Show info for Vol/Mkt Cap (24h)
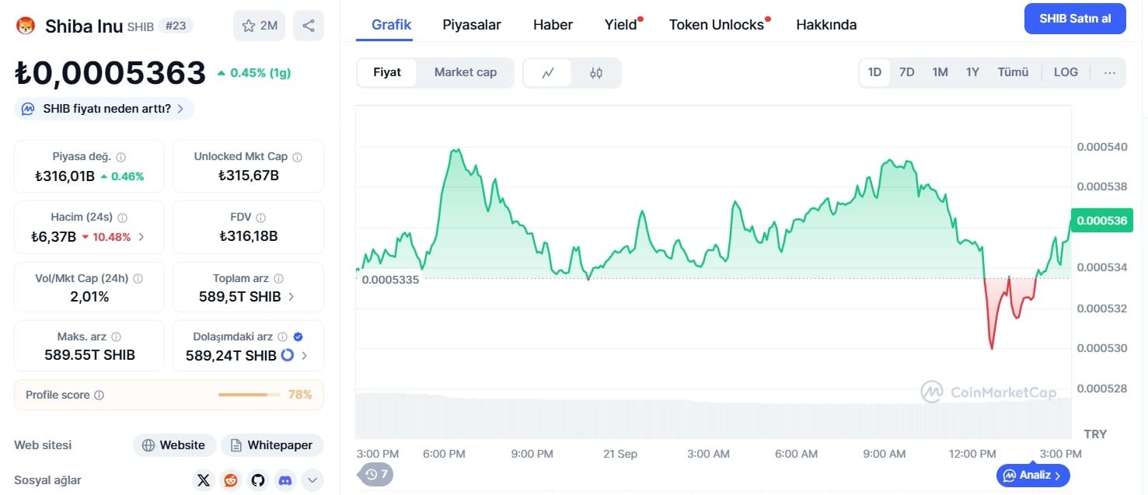Viewport: 1148px width, 495px height. 138,278
